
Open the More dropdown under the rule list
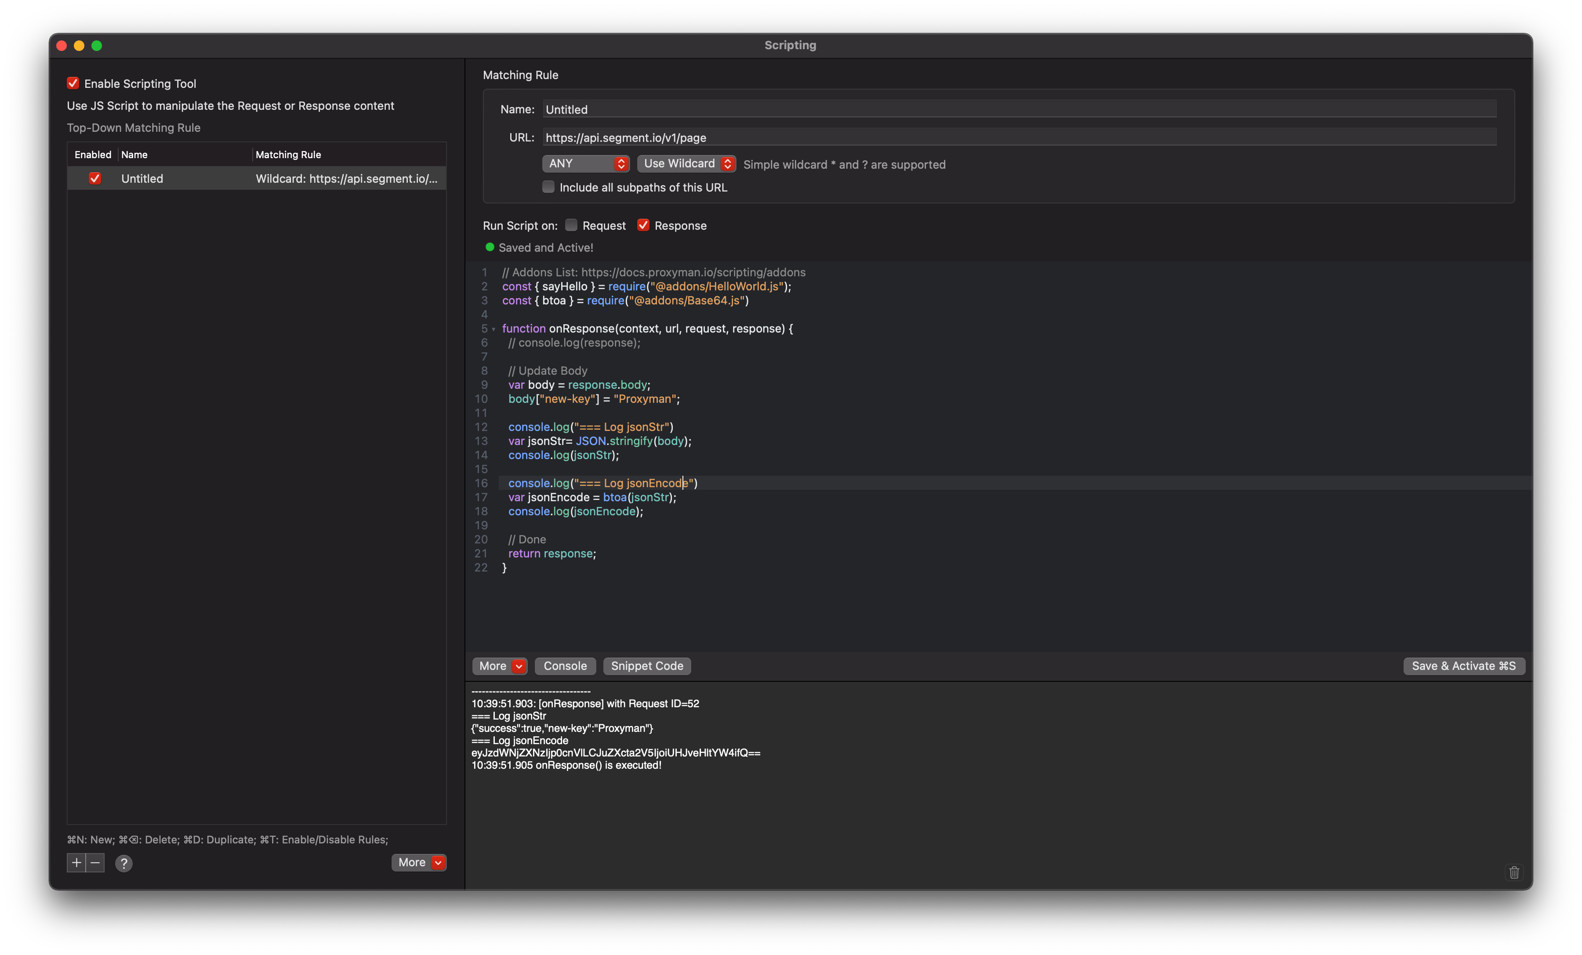419,863
